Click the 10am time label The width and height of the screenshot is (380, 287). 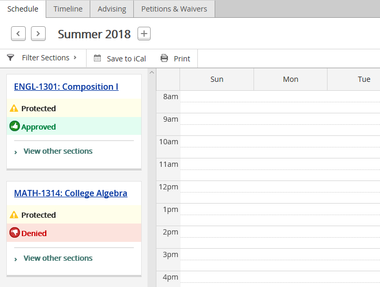tap(168, 142)
